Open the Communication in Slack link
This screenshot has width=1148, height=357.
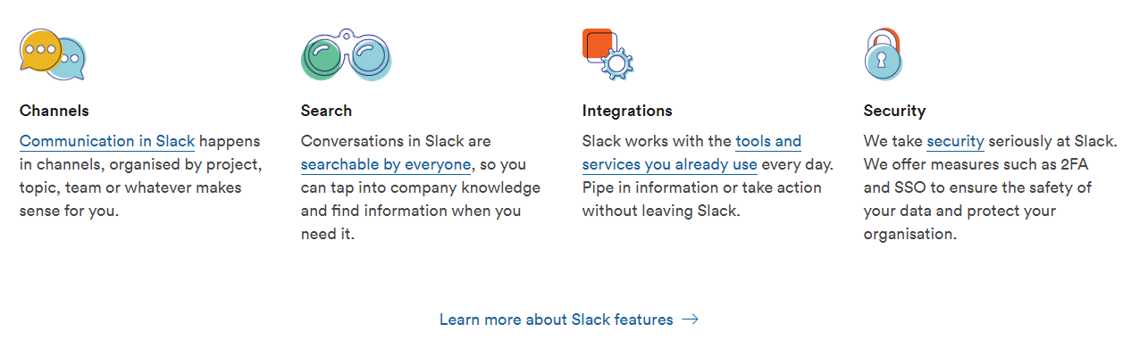(107, 141)
